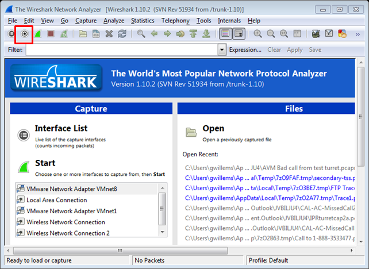Open the Internals menu
Viewport: 369px width, 269px height.
(x=229, y=21)
